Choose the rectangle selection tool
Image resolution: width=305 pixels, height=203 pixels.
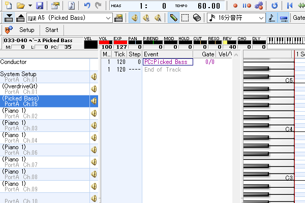185,18
